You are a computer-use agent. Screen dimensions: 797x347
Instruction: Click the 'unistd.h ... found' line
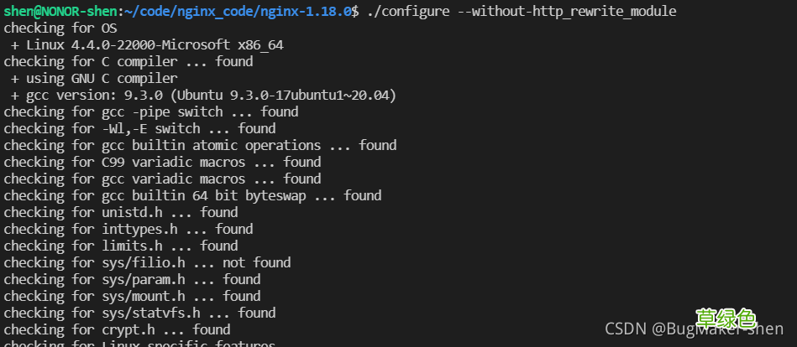120,212
